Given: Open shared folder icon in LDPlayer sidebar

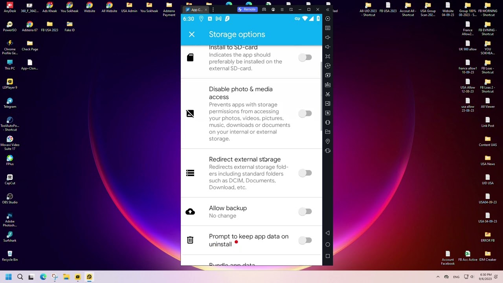Looking at the screenshot, I should 328,132.
